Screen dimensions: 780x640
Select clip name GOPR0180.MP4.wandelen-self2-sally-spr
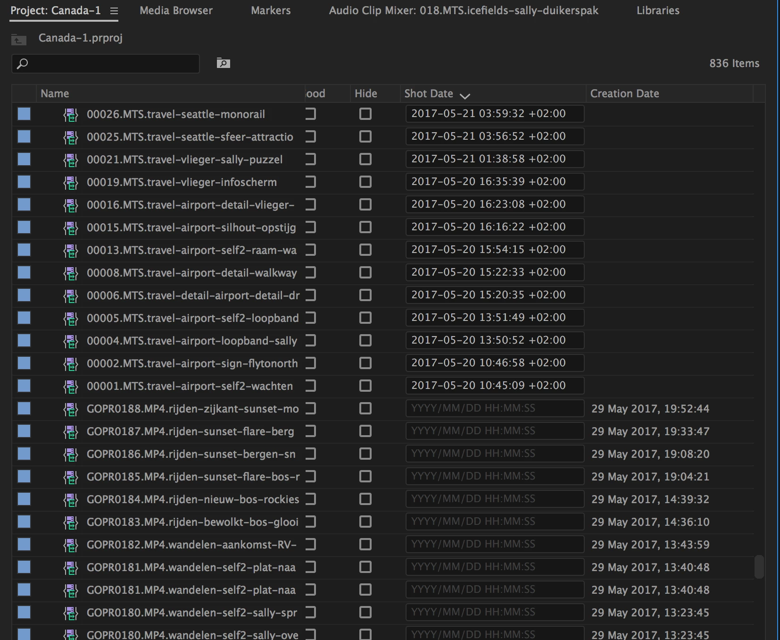[x=192, y=613]
